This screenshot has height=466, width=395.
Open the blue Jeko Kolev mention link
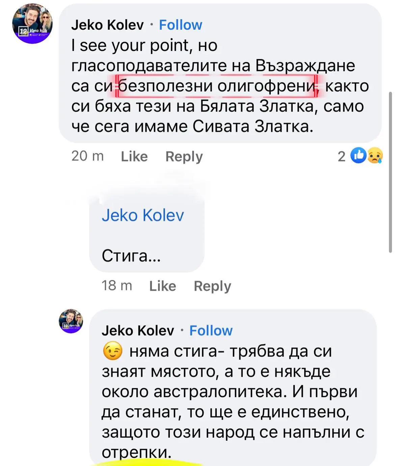[x=143, y=215]
